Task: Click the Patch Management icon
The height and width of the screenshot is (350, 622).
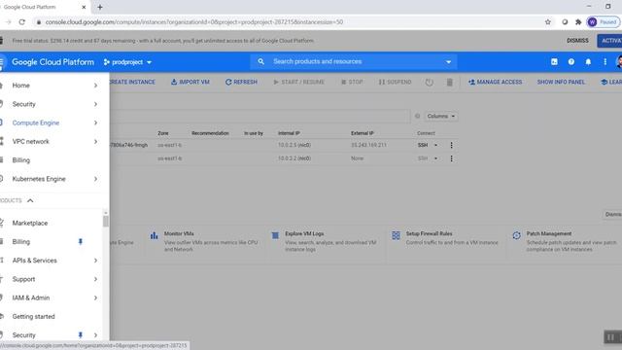Action: point(516,235)
